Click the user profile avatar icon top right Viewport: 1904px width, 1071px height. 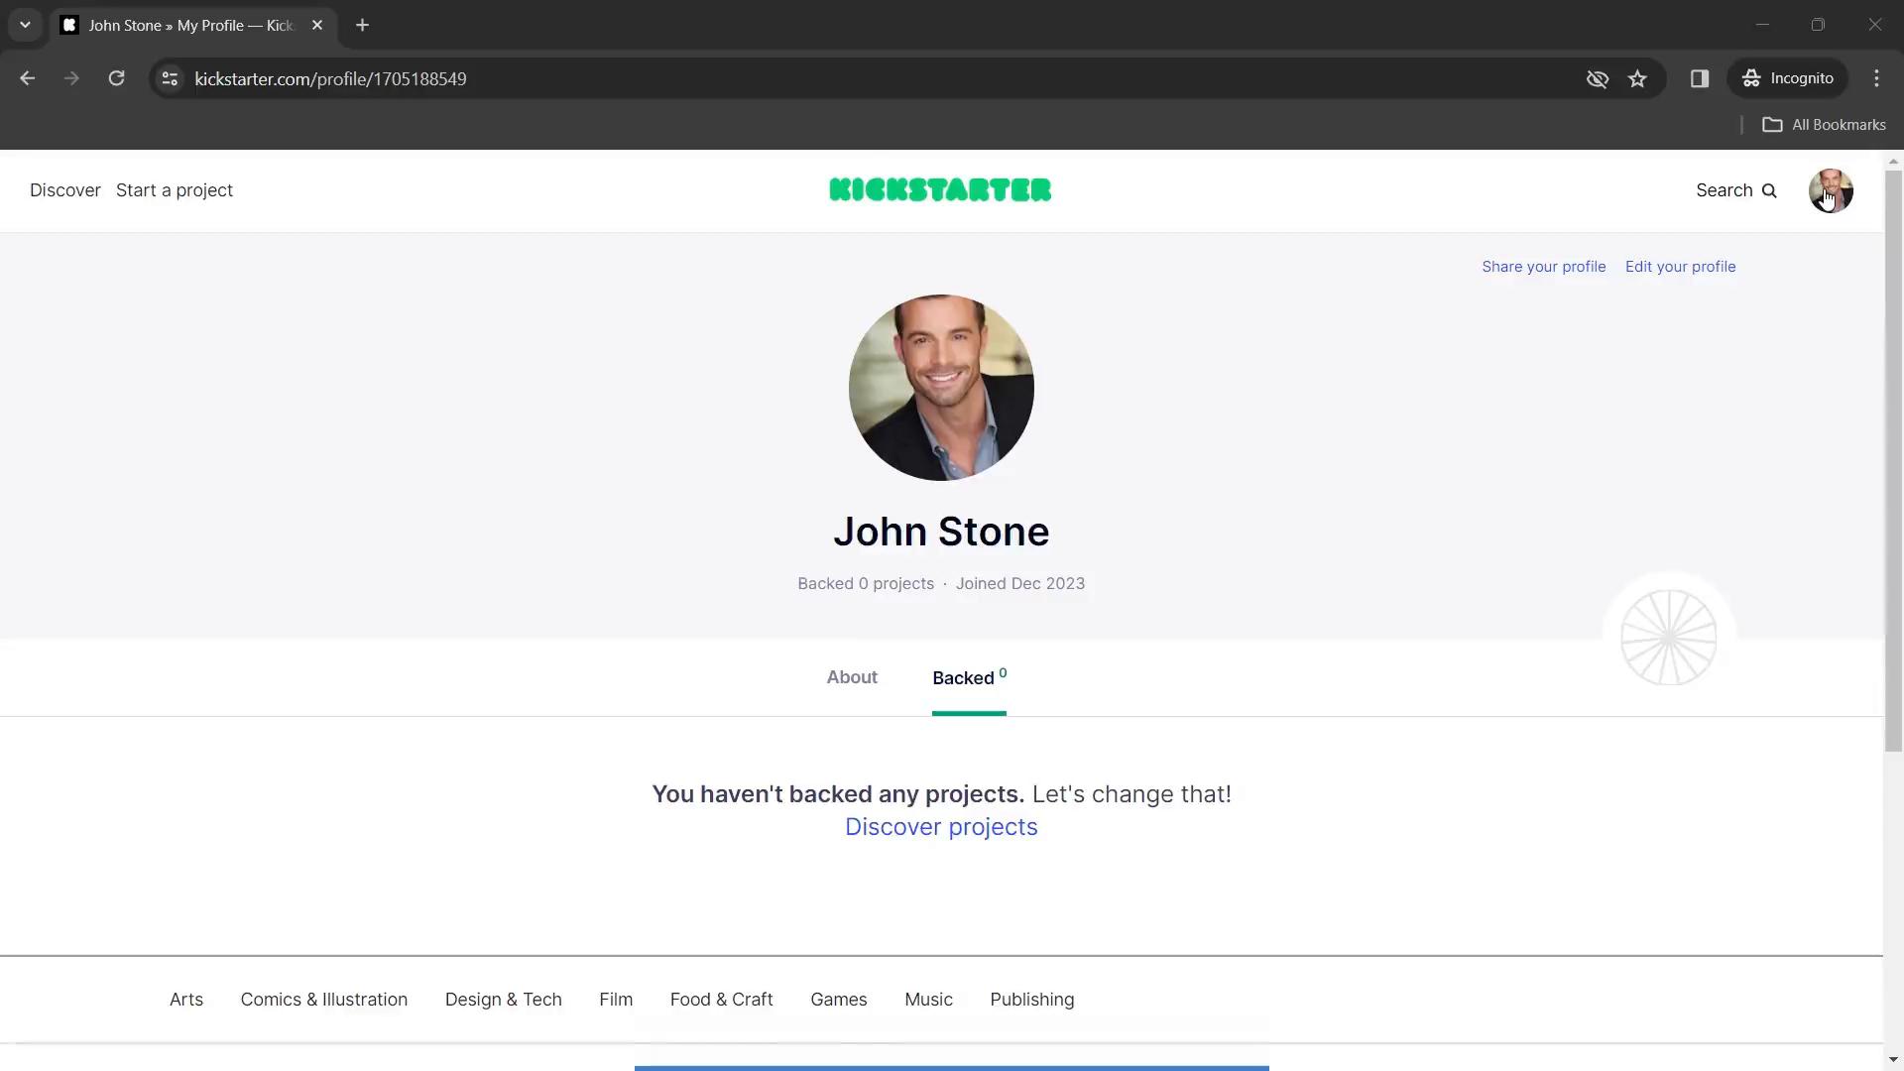[1831, 189]
